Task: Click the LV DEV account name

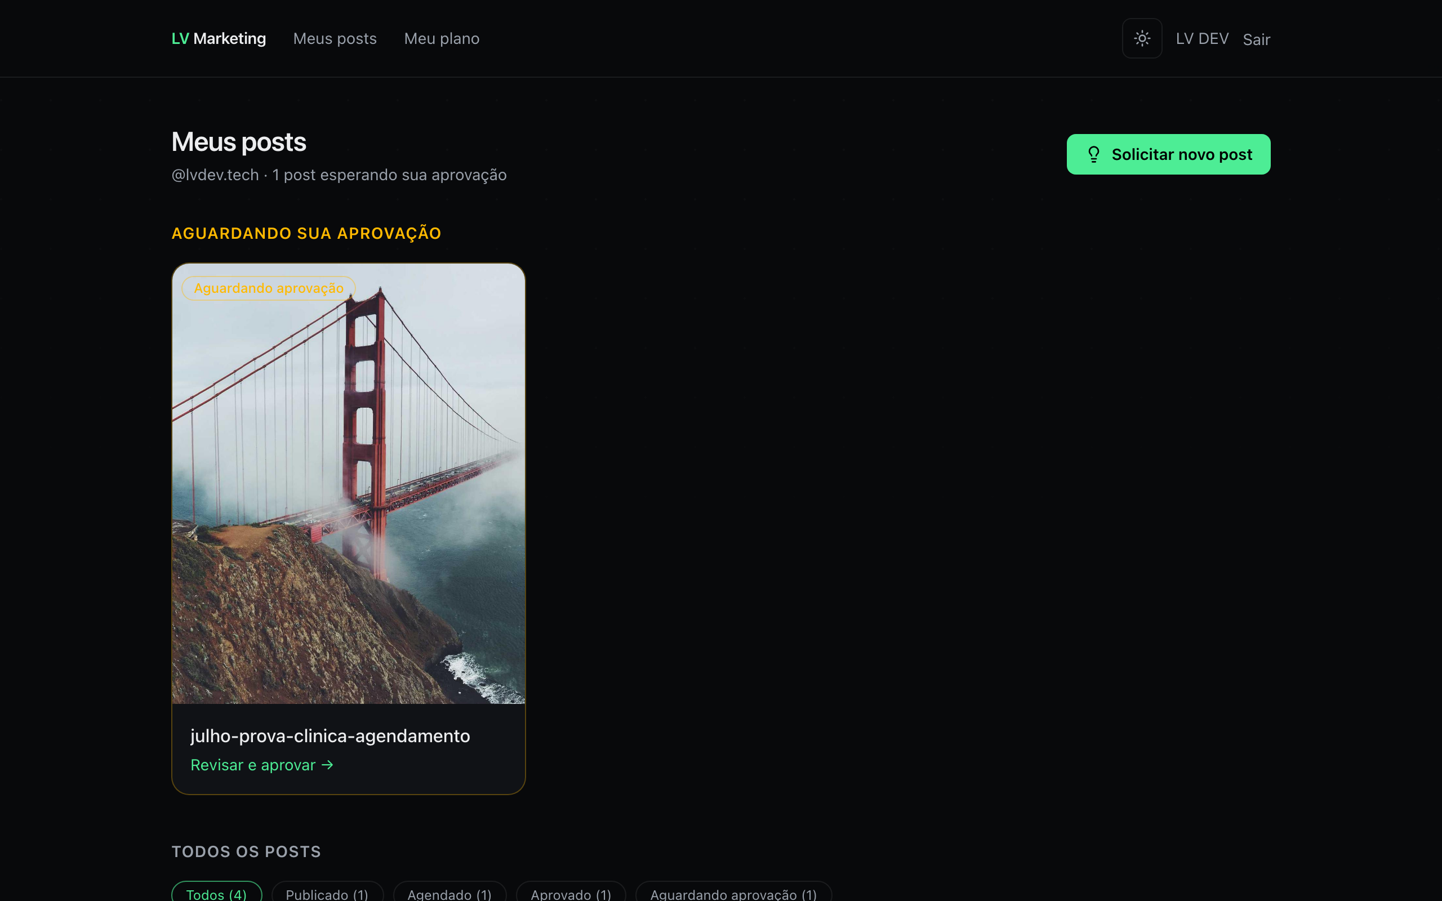Action: 1202,39
